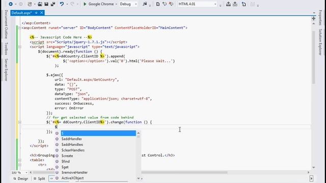Collapse the change function block
This screenshot has width=326, height=183.
(x=20, y=122)
